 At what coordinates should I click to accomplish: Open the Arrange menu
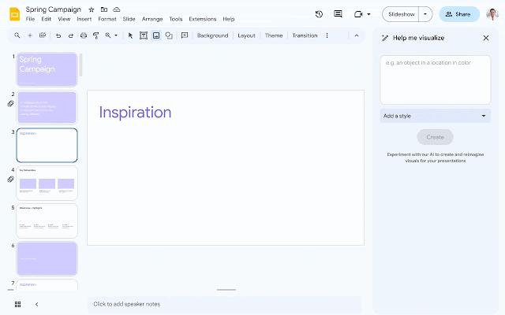click(152, 19)
